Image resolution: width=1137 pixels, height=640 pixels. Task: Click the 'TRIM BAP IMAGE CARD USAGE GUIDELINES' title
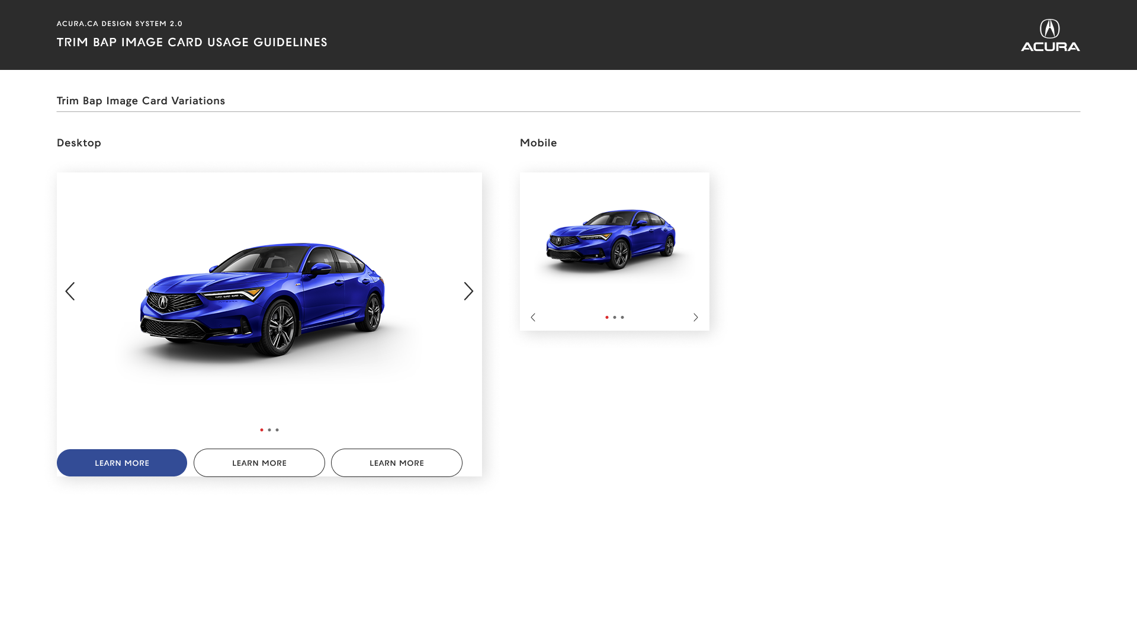coord(192,42)
